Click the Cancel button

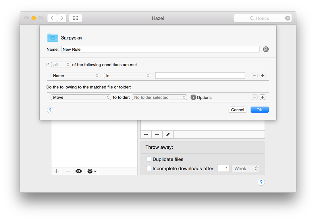pos(238,110)
